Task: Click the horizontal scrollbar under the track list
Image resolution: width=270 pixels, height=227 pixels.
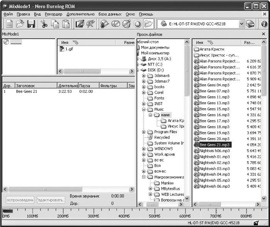Action: [x=68, y=189]
